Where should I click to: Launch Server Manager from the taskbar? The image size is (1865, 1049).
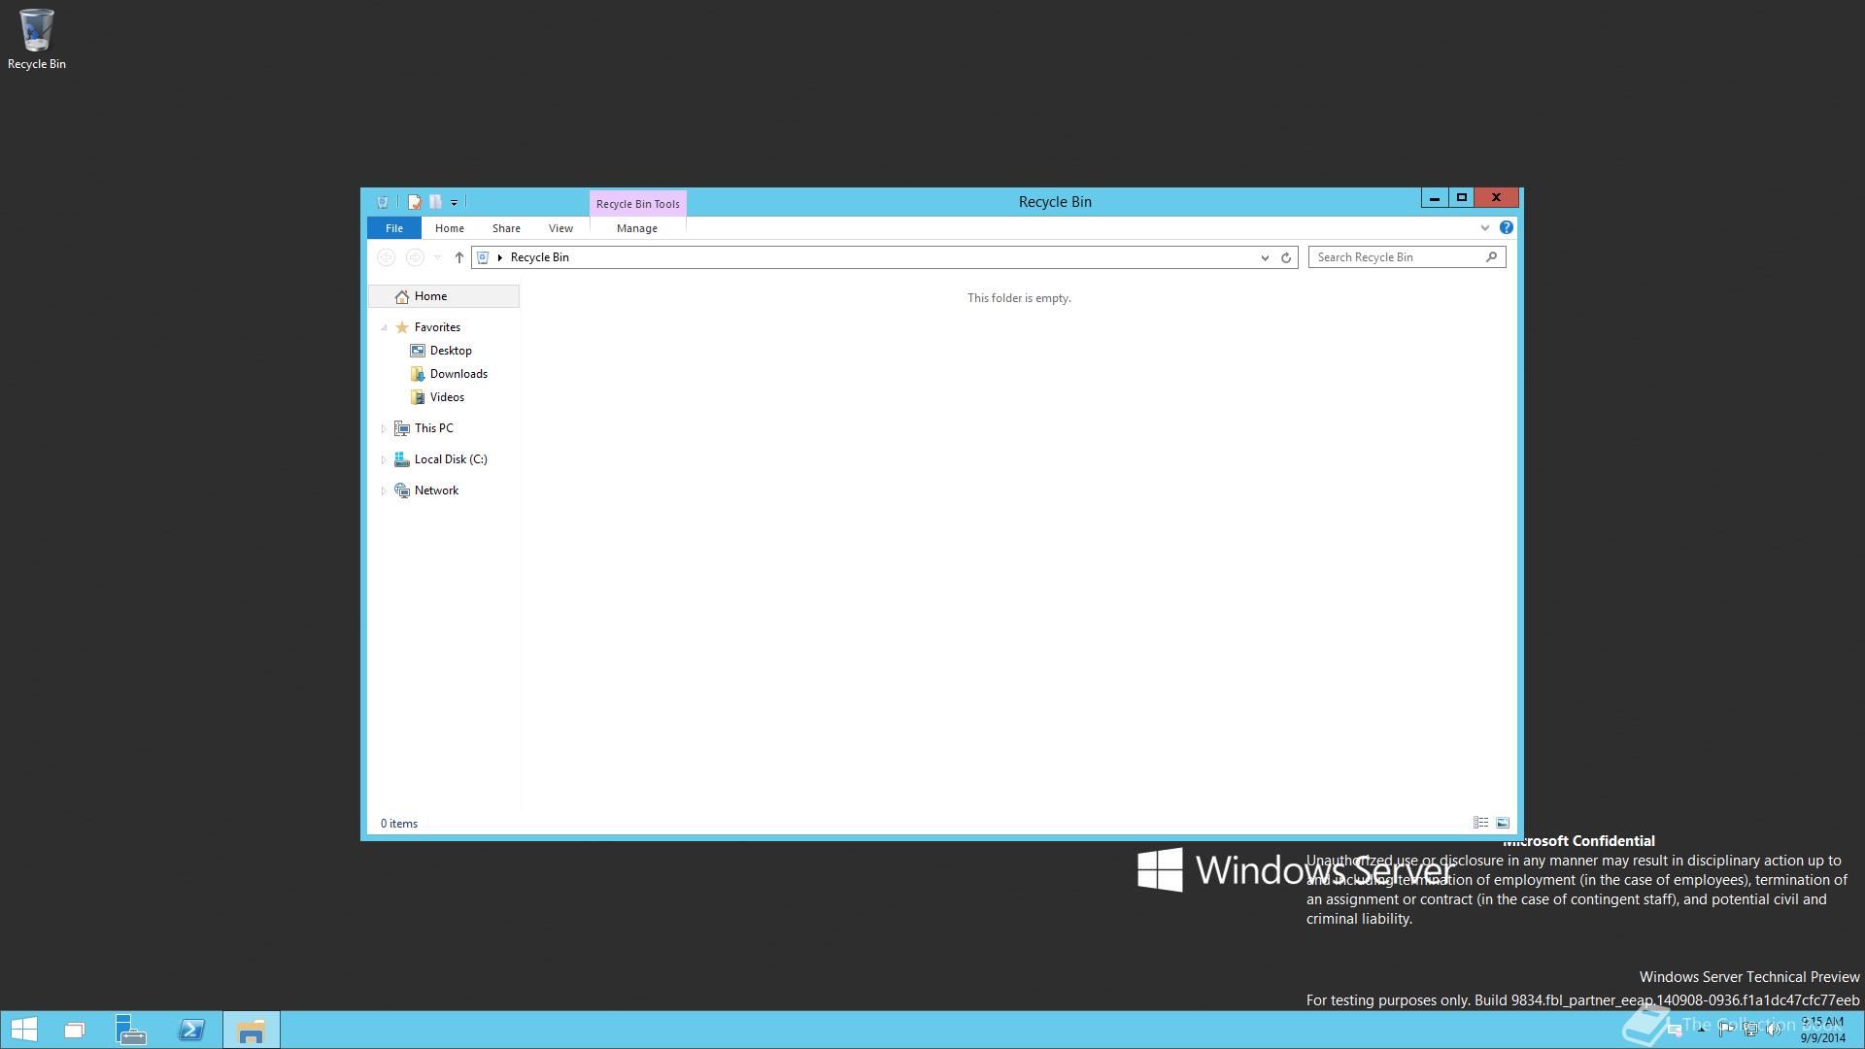pos(130,1030)
